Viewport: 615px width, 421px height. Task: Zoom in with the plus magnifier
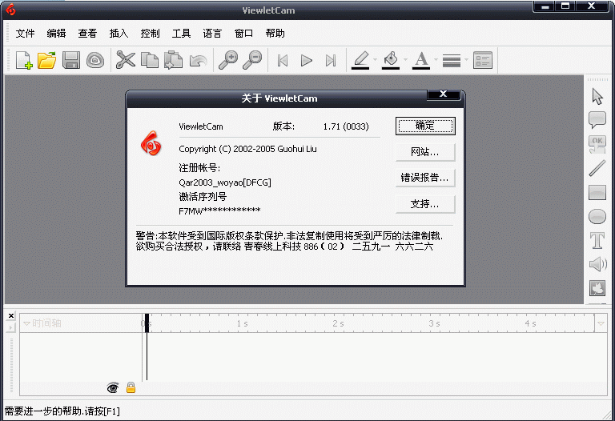(x=228, y=60)
